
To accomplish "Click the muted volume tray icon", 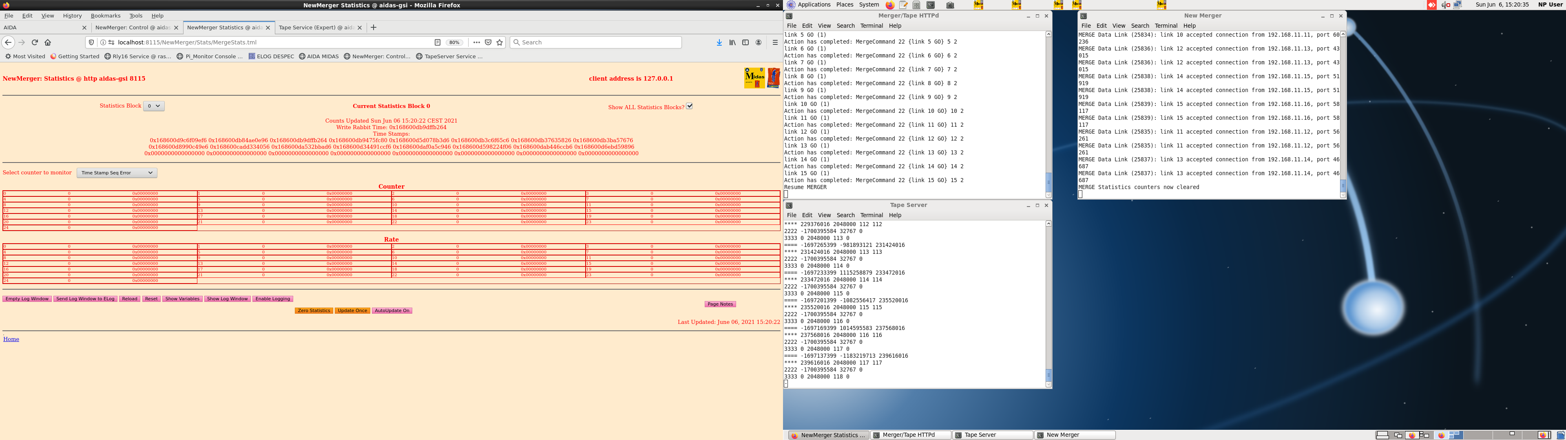I will [x=1446, y=5].
